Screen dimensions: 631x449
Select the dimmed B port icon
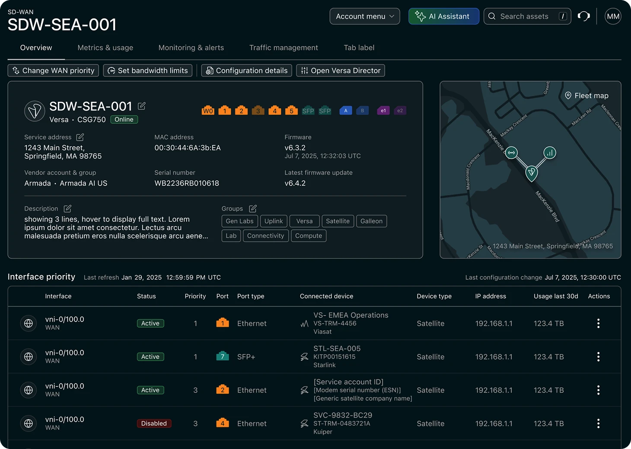[x=362, y=111]
